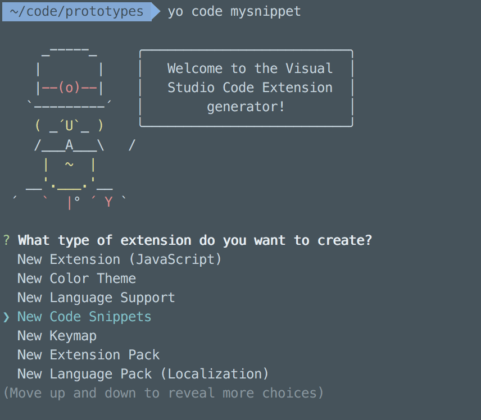Viewport: 481px width, 420px height.
Task: Select New Extension Pack option
Action: click(88, 355)
